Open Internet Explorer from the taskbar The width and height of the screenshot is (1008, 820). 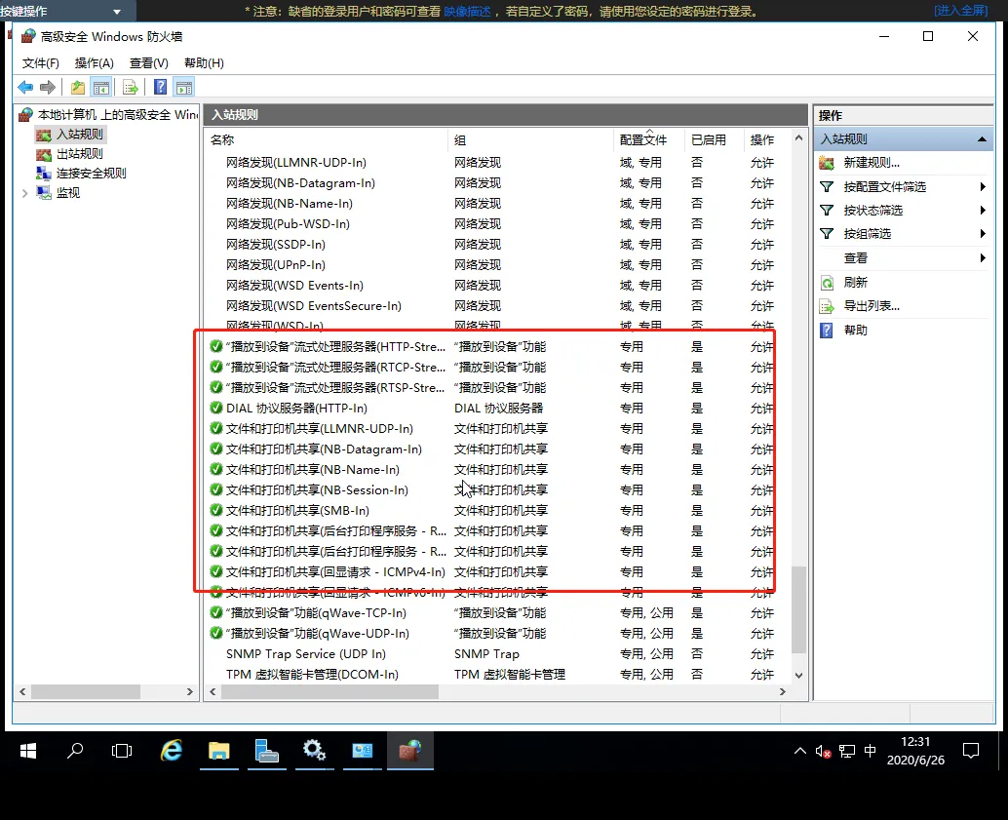173,751
